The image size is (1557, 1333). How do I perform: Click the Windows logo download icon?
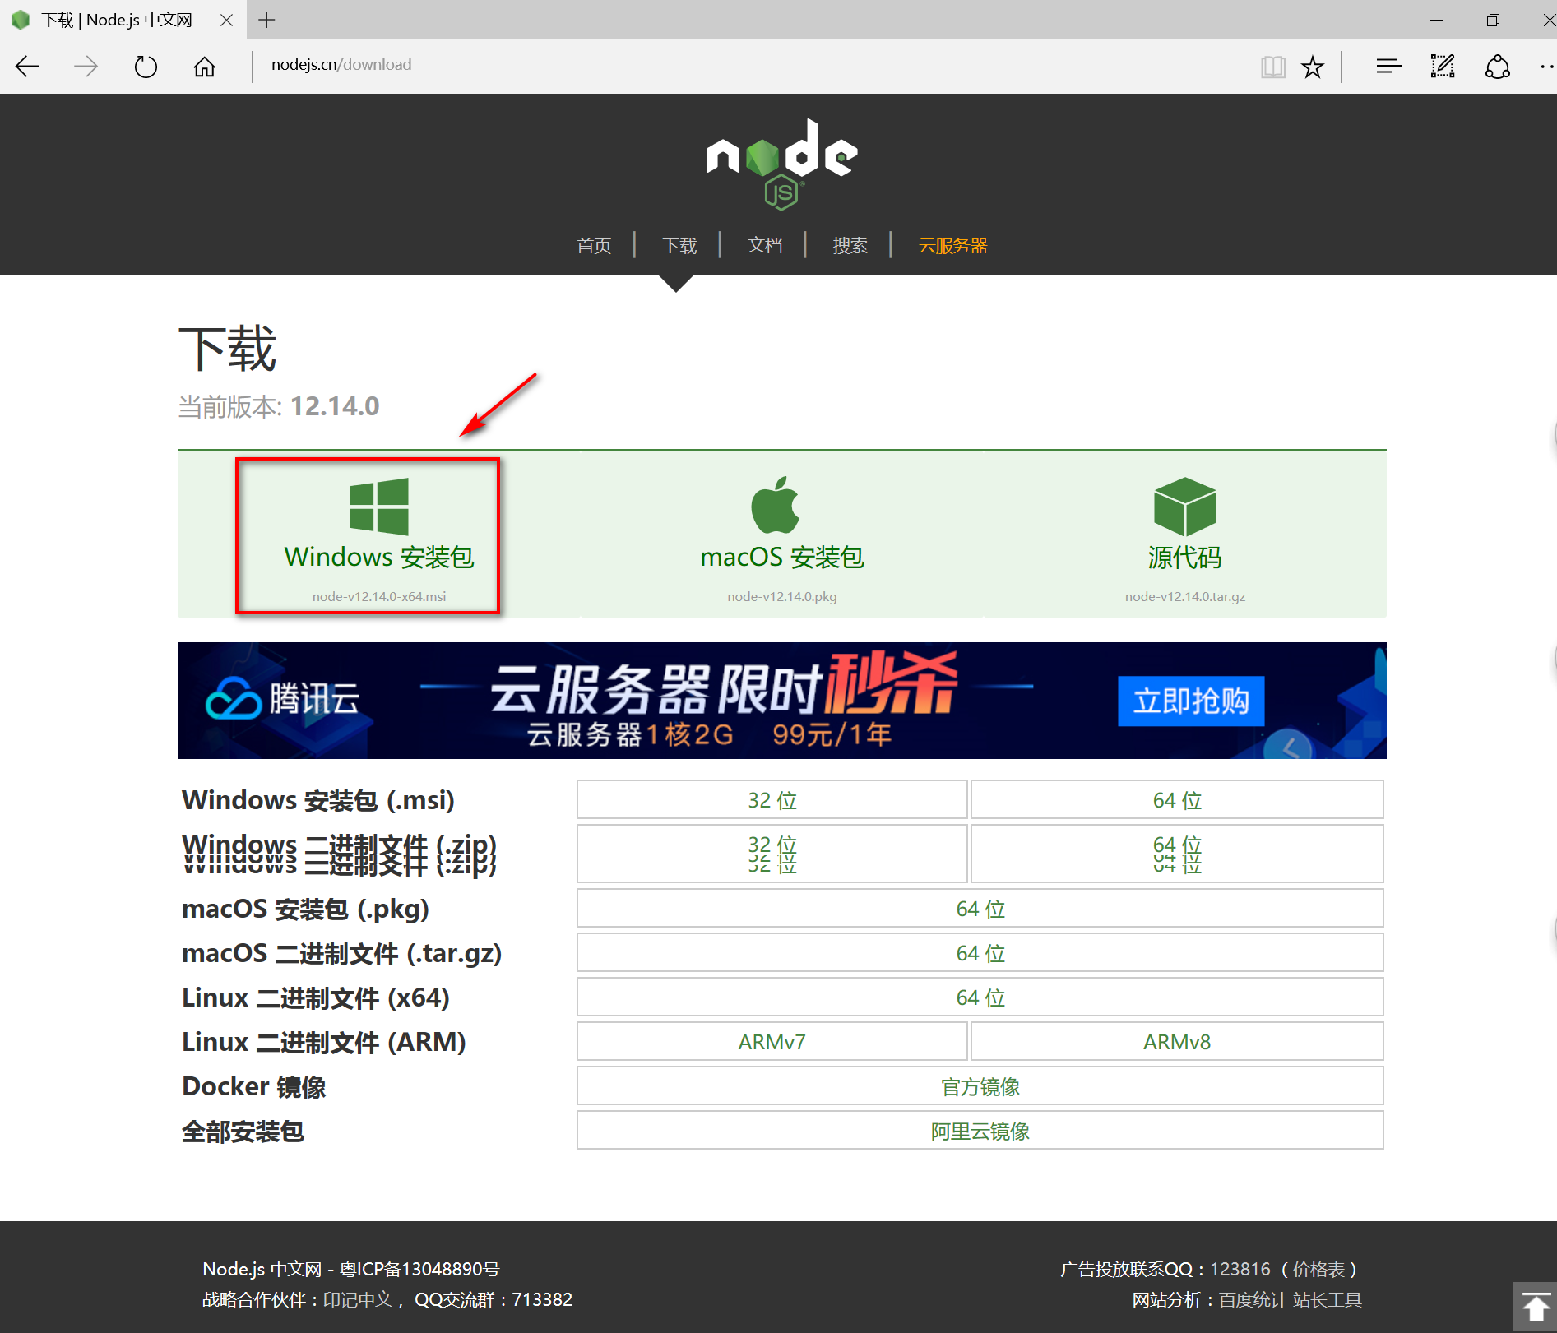click(x=379, y=506)
